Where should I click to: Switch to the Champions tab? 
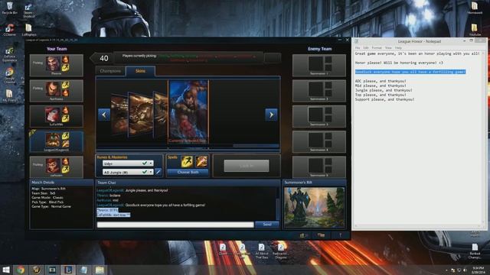click(x=110, y=71)
